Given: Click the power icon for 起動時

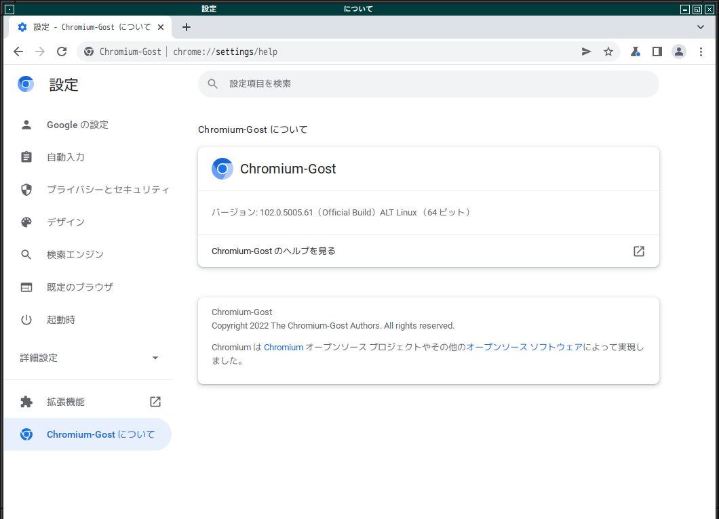Looking at the screenshot, I should tap(26, 320).
